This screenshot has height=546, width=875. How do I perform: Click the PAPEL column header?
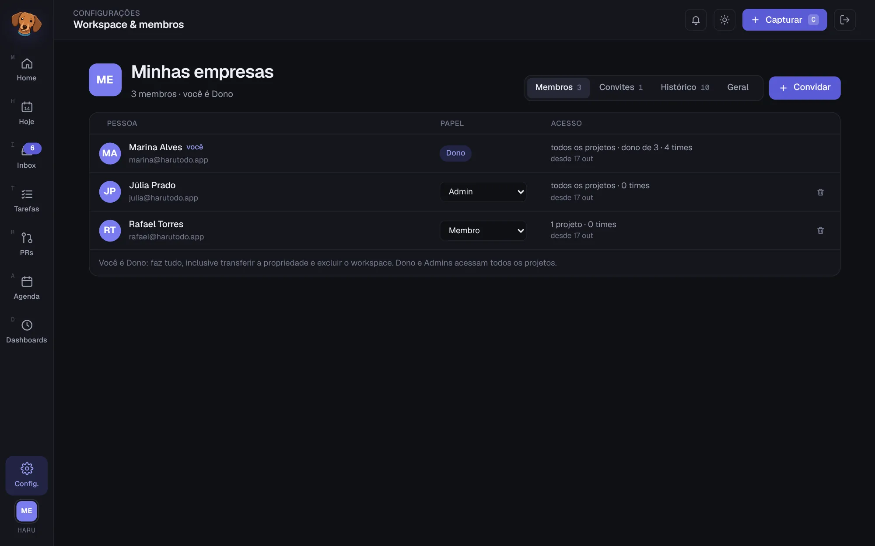(x=452, y=124)
